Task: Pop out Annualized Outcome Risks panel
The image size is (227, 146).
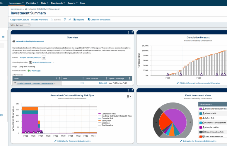Action: click(x=132, y=91)
